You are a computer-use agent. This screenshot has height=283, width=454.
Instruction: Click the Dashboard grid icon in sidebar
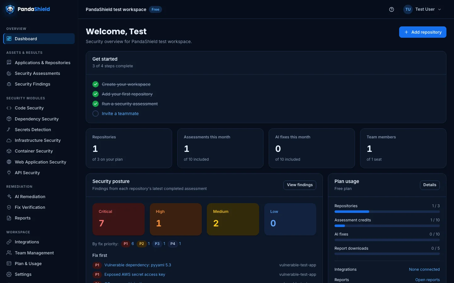click(9, 39)
